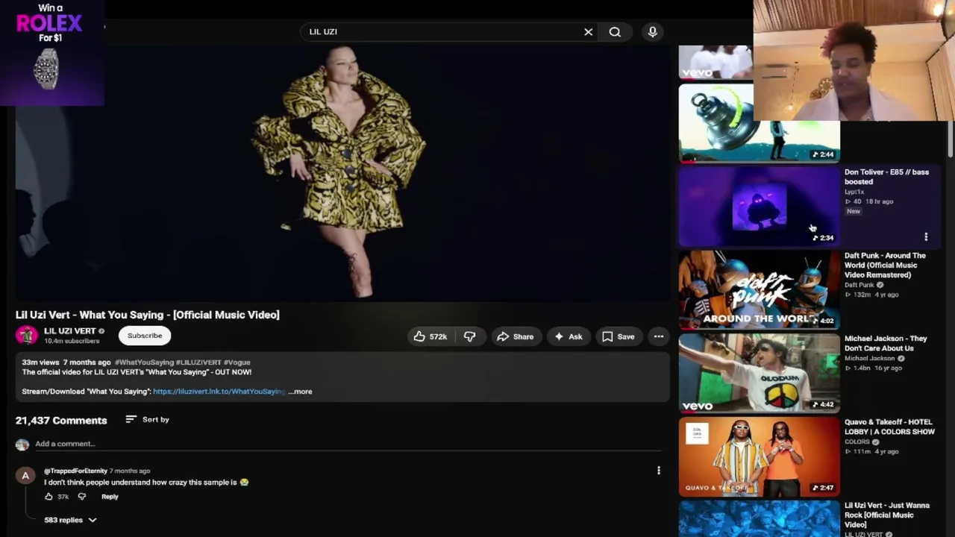Visit the COLORS channel
The width and height of the screenshot is (955, 537).
pyautogui.click(x=857, y=442)
